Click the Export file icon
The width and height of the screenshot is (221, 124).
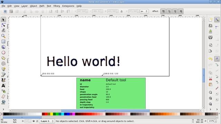click(x=210, y=51)
